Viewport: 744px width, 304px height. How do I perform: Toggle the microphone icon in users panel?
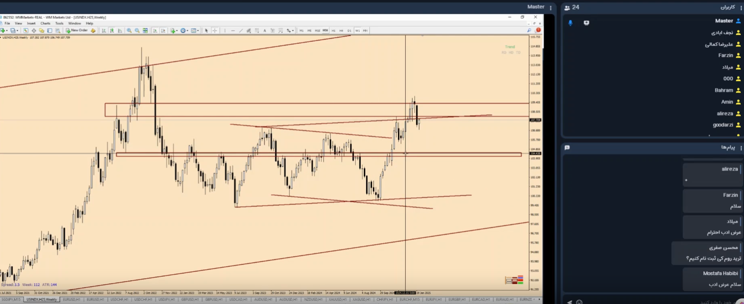(570, 23)
